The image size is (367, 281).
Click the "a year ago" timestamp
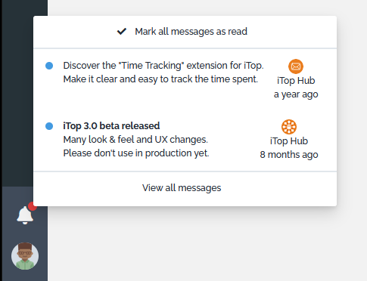click(296, 94)
